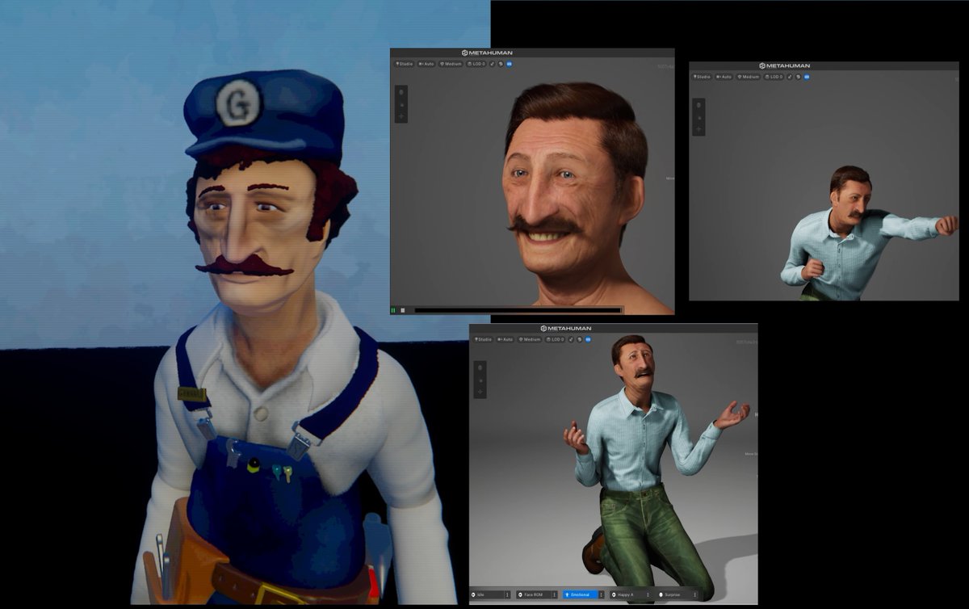This screenshot has height=609, width=969.
Task: Open the options dots beside Happy A
Action: (648, 594)
